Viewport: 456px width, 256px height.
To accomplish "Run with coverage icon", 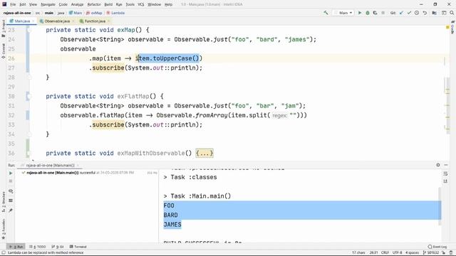I will [x=375, y=13].
